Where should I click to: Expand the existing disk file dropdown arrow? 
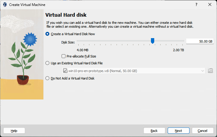click(x=202, y=71)
